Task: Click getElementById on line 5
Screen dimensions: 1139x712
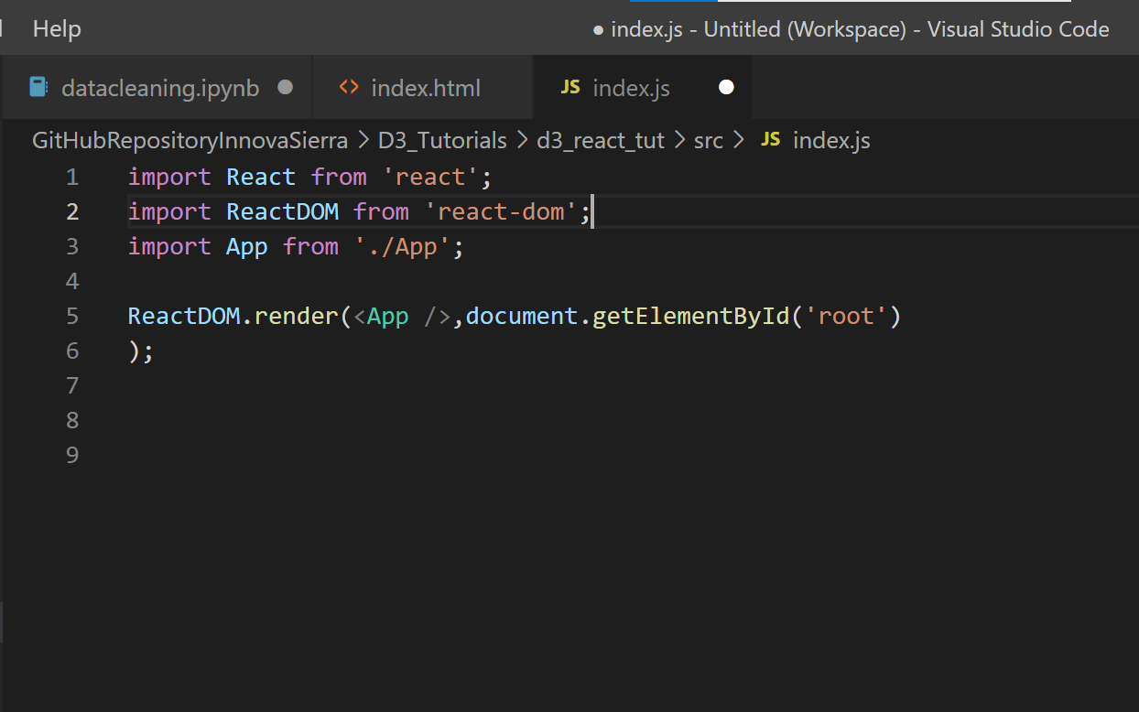Action: (690, 316)
